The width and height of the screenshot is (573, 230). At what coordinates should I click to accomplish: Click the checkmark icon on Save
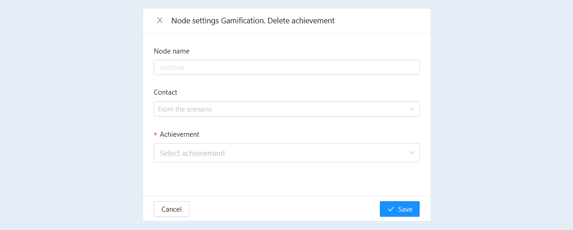(x=391, y=209)
